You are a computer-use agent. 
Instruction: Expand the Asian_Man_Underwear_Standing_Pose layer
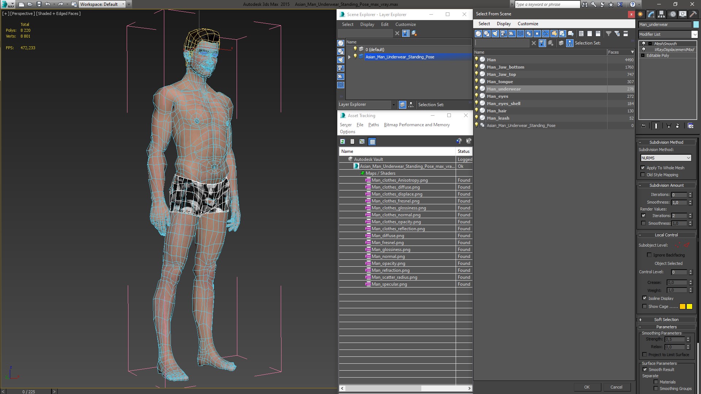click(349, 57)
